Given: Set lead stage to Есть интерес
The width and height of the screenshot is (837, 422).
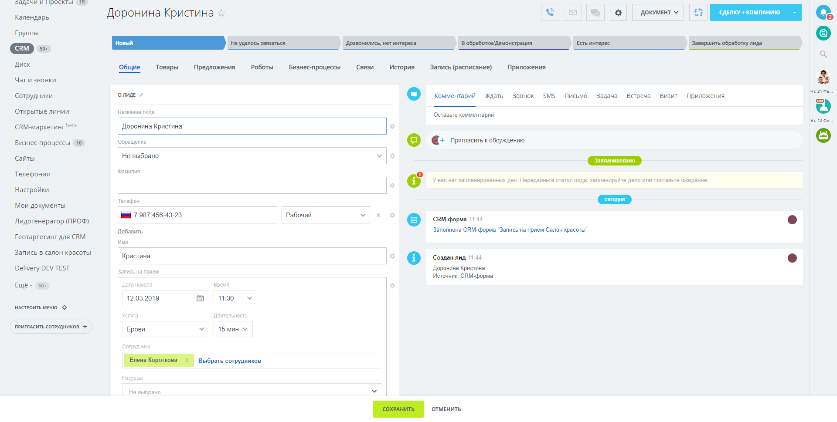Looking at the screenshot, I should [x=628, y=43].
